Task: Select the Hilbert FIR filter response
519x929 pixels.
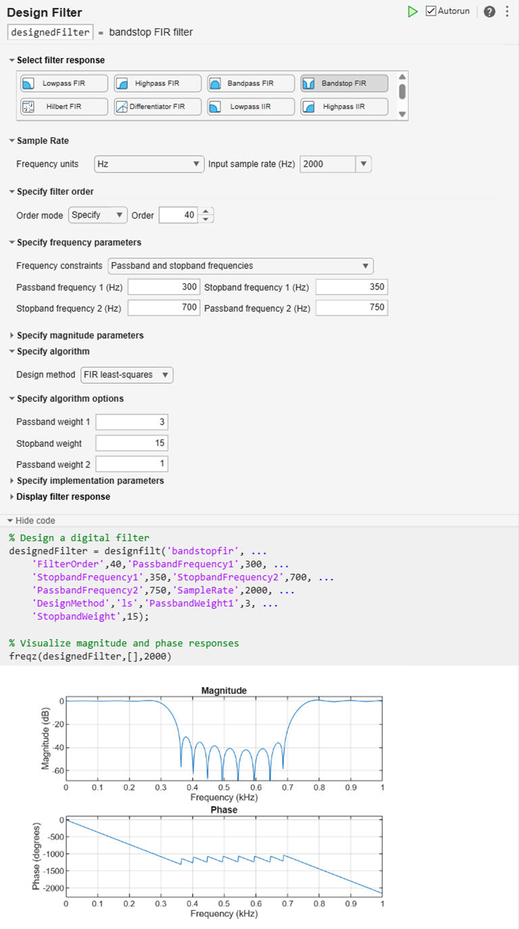Action: (x=63, y=106)
